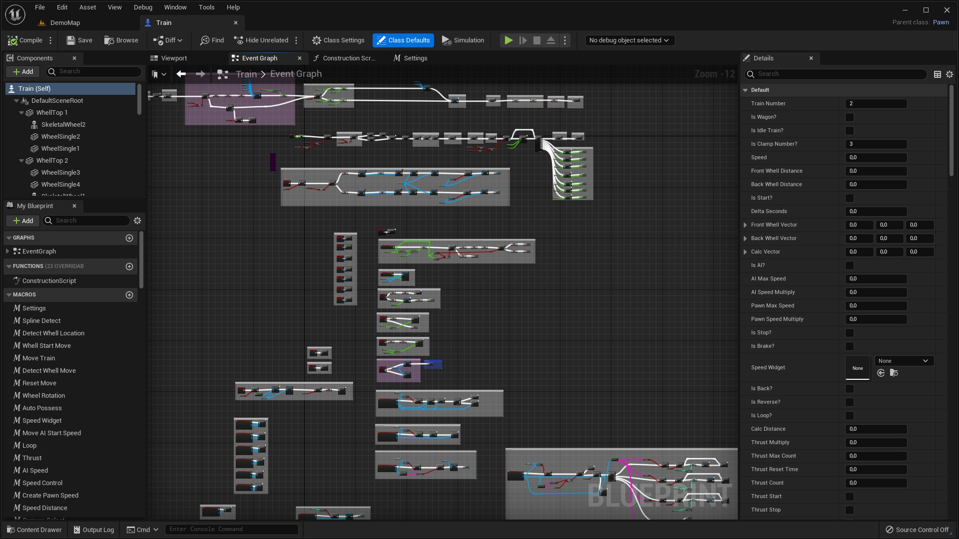Toggle the Is AI? checkbox
The width and height of the screenshot is (959, 539).
coord(850,266)
